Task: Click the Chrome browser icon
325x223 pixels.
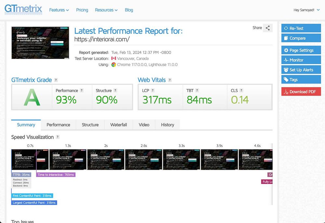Action: (x=113, y=65)
